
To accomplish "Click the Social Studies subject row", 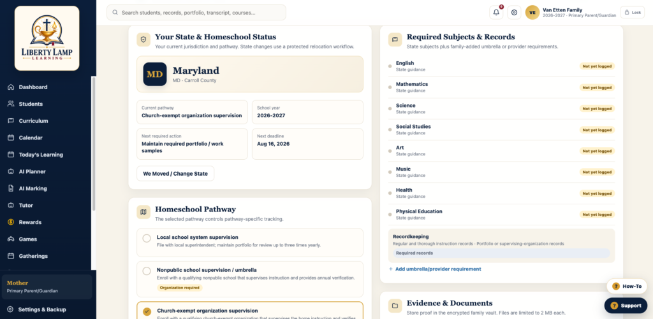I will coord(501,130).
